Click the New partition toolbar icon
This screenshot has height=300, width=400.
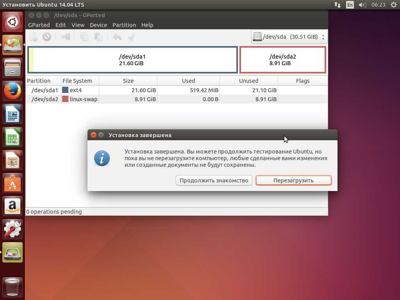pyautogui.click(x=33, y=37)
